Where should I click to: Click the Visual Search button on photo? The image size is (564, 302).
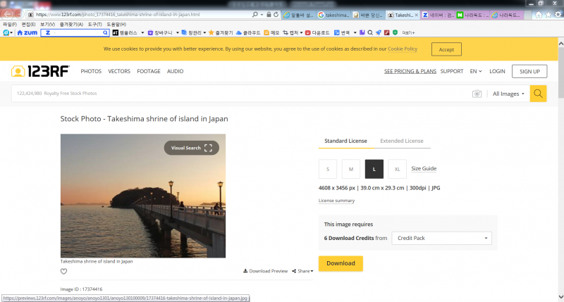click(x=192, y=148)
